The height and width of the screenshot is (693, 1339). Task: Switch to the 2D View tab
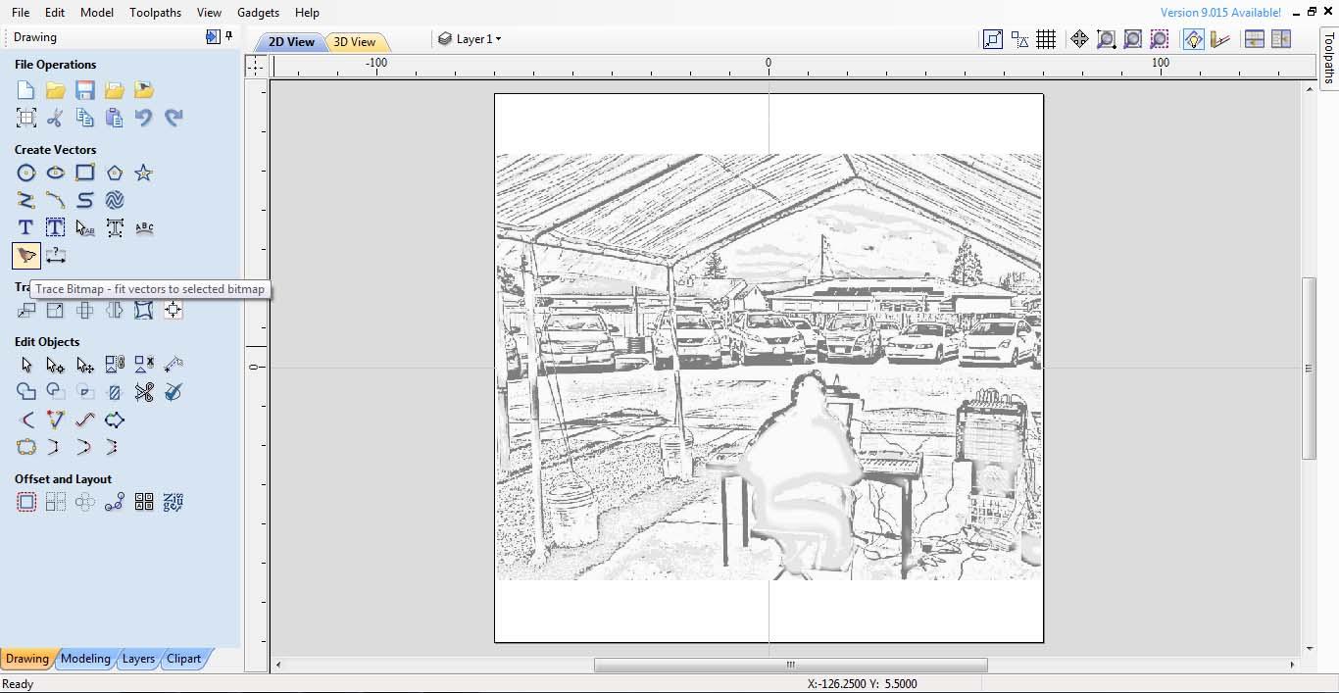coord(291,42)
